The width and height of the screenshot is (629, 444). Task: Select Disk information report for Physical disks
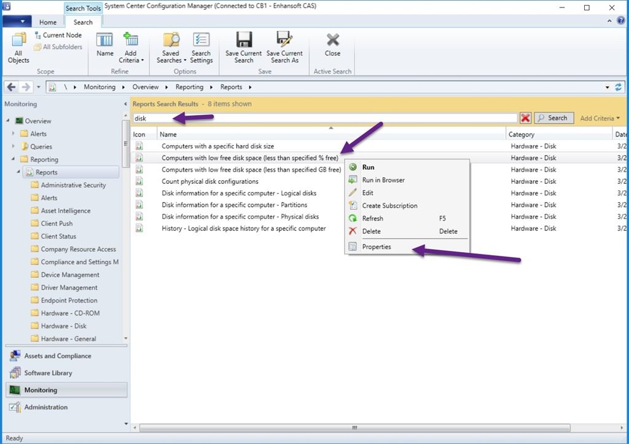pyautogui.click(x=240, y=216)
